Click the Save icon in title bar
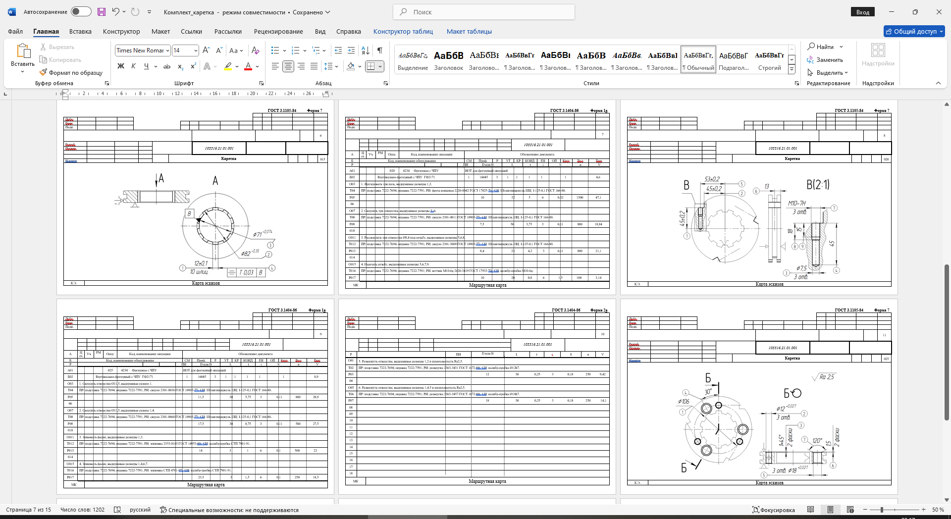The image size is (951, 519). tap(102, 12)
